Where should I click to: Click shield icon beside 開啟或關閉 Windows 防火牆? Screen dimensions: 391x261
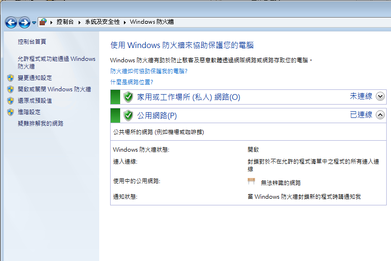[x=10, y=89]
